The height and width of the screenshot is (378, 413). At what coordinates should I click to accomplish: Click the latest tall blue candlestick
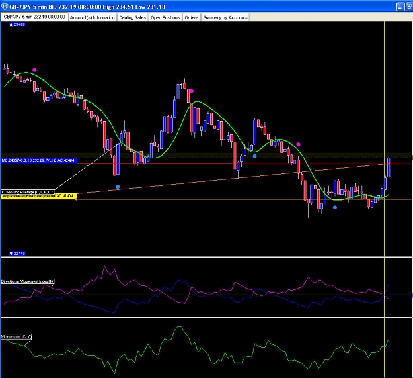(x=389, y=167)
